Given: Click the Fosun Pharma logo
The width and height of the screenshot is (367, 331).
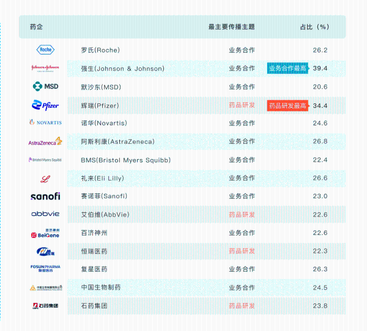Looking at the screenshot, I should (x=45, y=269).
